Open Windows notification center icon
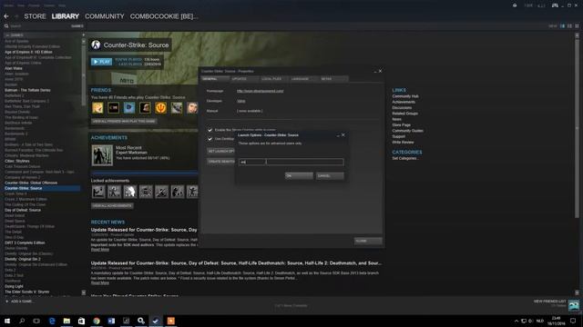The width and height of the screenshot is (583, 327). [x=573, y=321]
